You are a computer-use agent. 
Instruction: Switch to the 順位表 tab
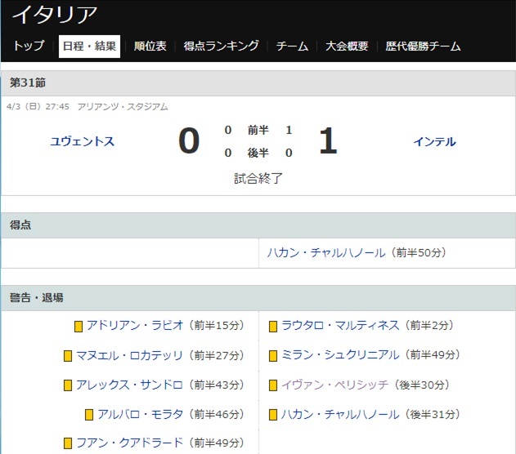click(x=150, y=46)
